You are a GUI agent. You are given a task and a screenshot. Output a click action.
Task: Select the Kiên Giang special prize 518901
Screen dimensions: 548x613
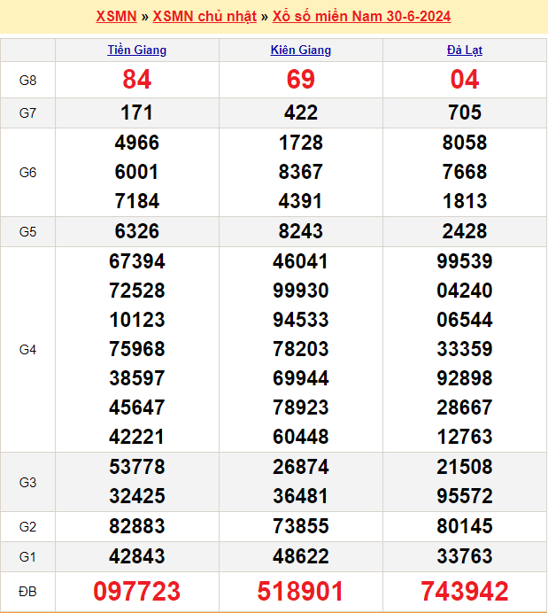[x=301, y=591]
